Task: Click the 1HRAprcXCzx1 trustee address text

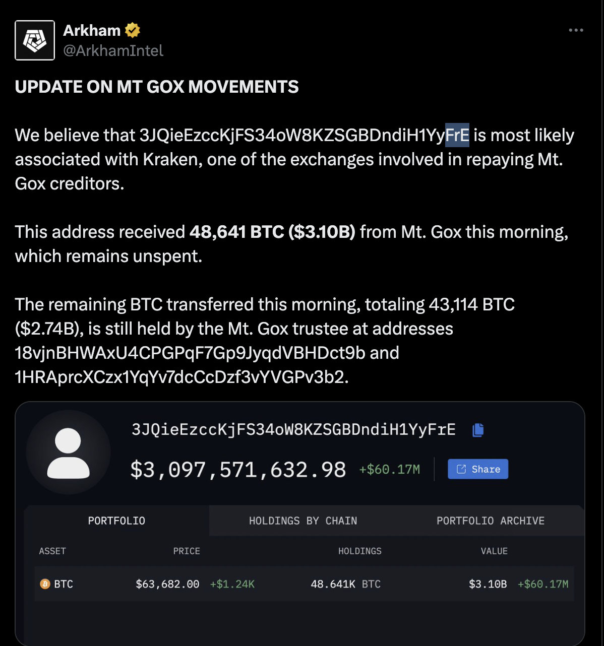Action: point(180,377)
